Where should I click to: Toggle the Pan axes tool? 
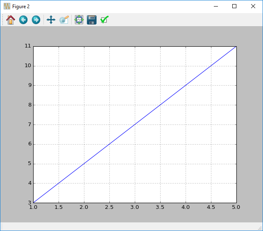tap(51, 20)
